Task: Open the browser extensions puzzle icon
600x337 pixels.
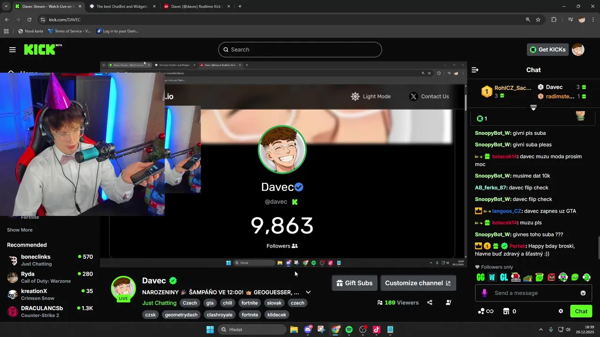Action: (554, 20)
